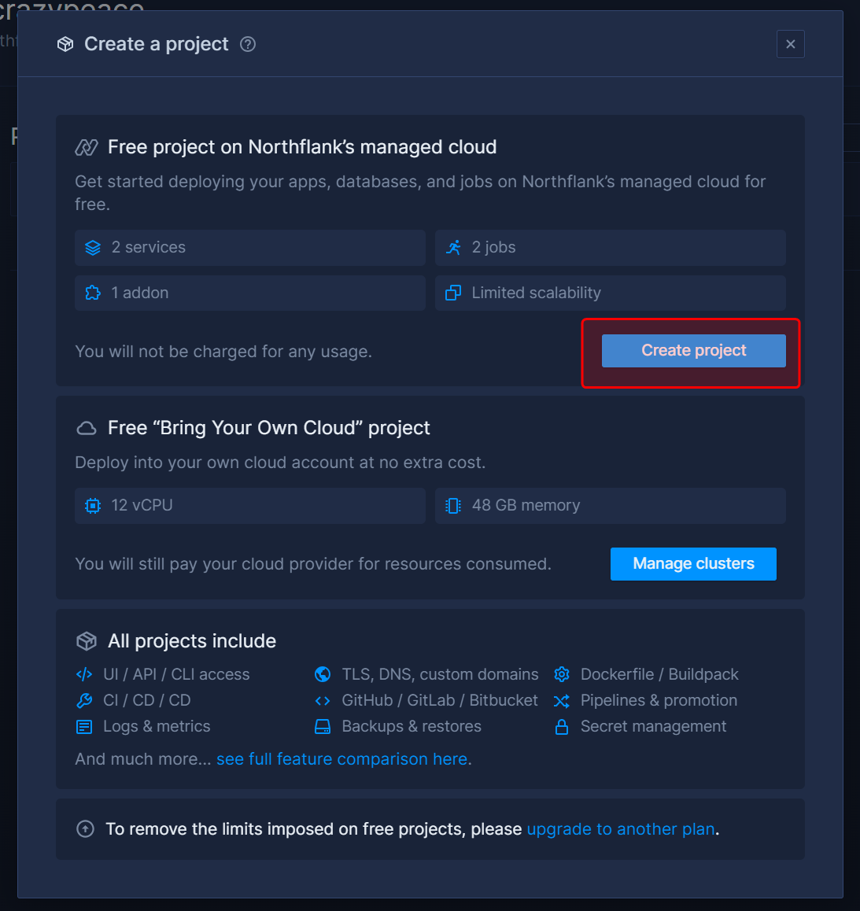
Task: Click the Pipelines & promotion shuffle icon
Action: click(562, 701)
